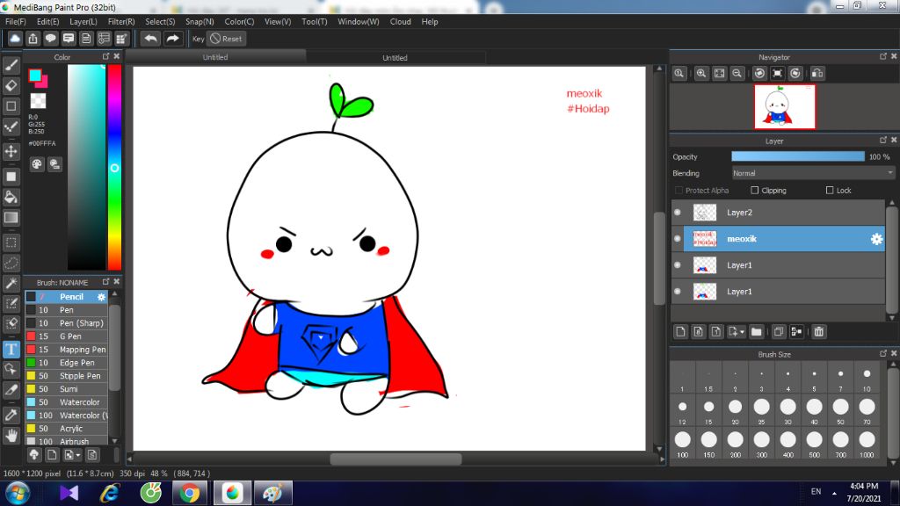Choose brush size 30 preset

(788, 409)
